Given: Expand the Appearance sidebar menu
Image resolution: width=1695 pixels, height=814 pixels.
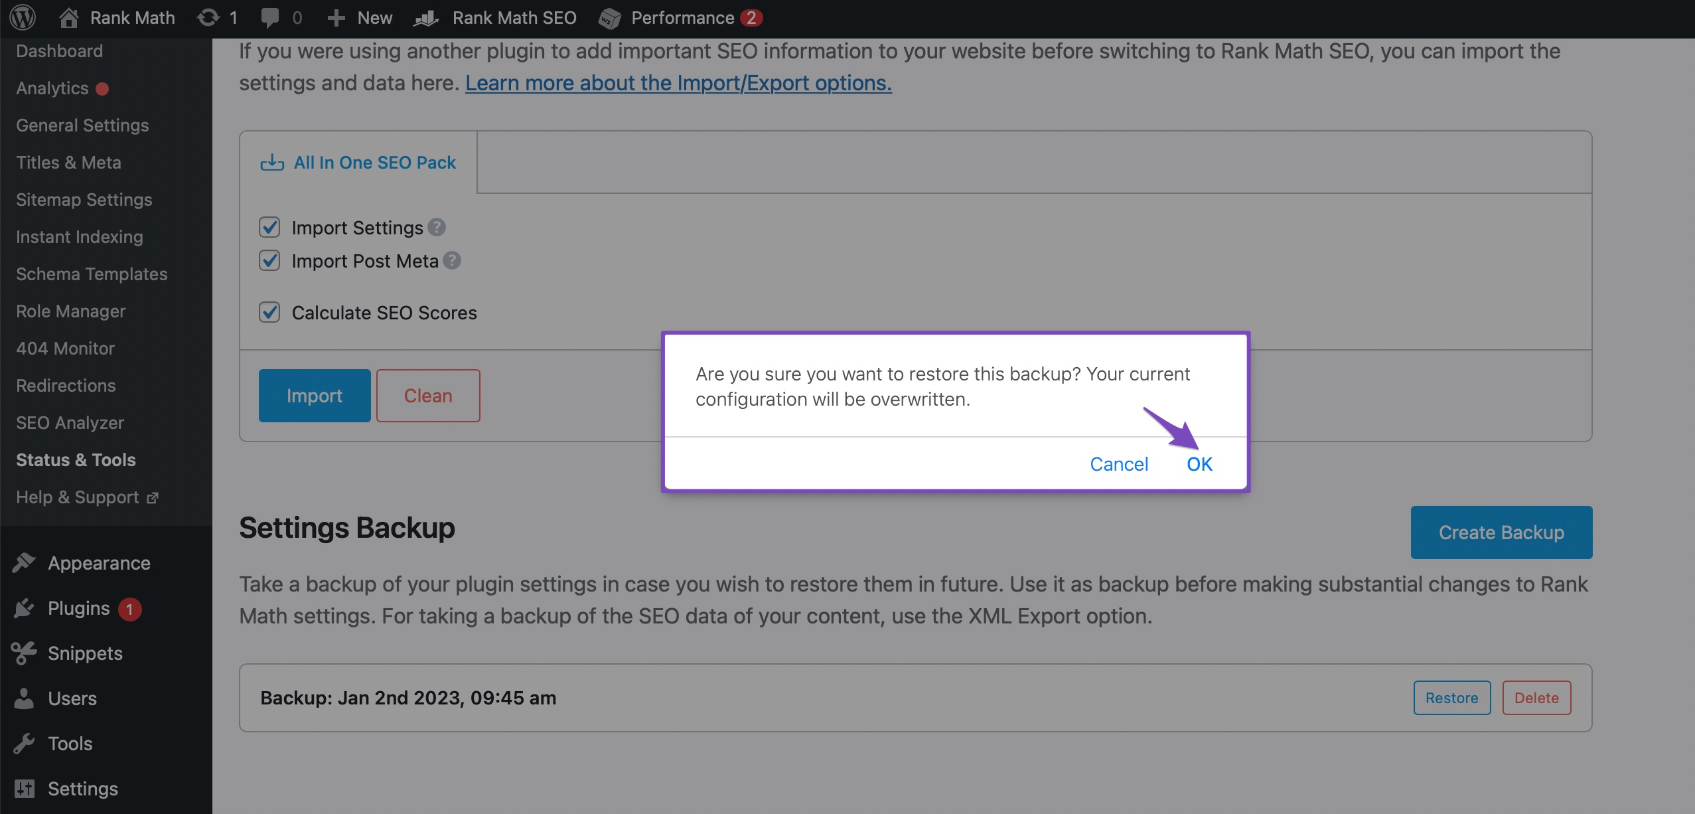Looking at the screenshot, I should click(99, 563).
